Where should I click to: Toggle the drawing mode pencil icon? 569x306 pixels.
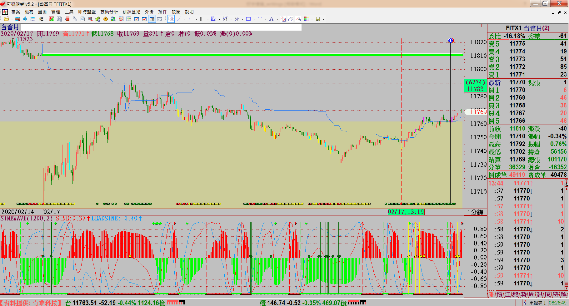(171, 19)
